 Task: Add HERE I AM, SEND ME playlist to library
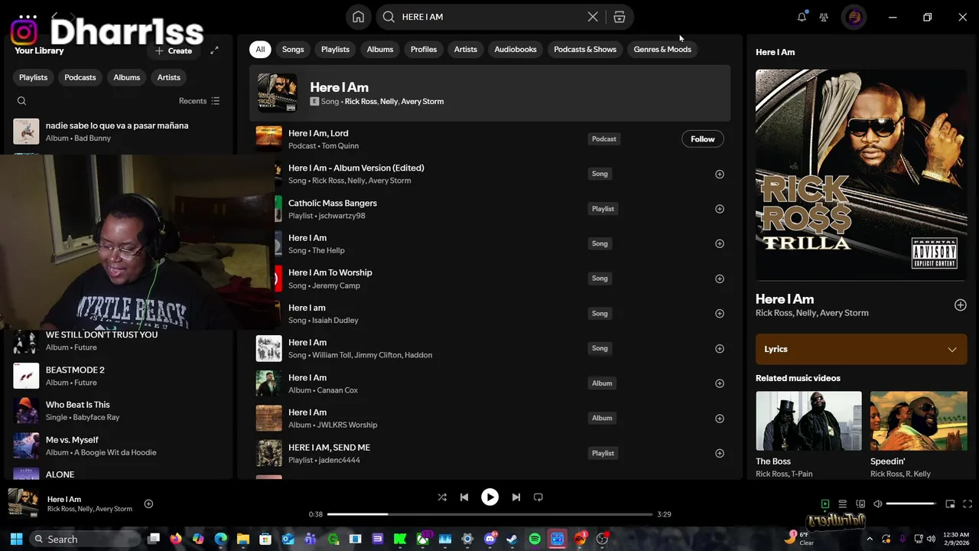719,453
